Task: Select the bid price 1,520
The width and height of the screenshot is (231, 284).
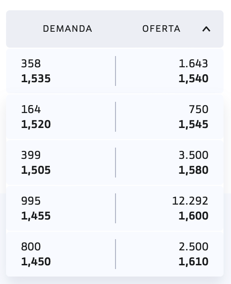Action: click(36, 124)
